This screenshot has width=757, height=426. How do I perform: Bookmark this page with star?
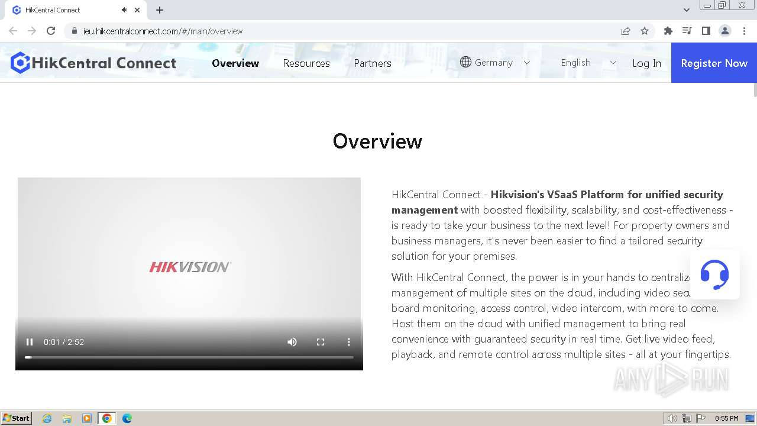tap(645, 31)
